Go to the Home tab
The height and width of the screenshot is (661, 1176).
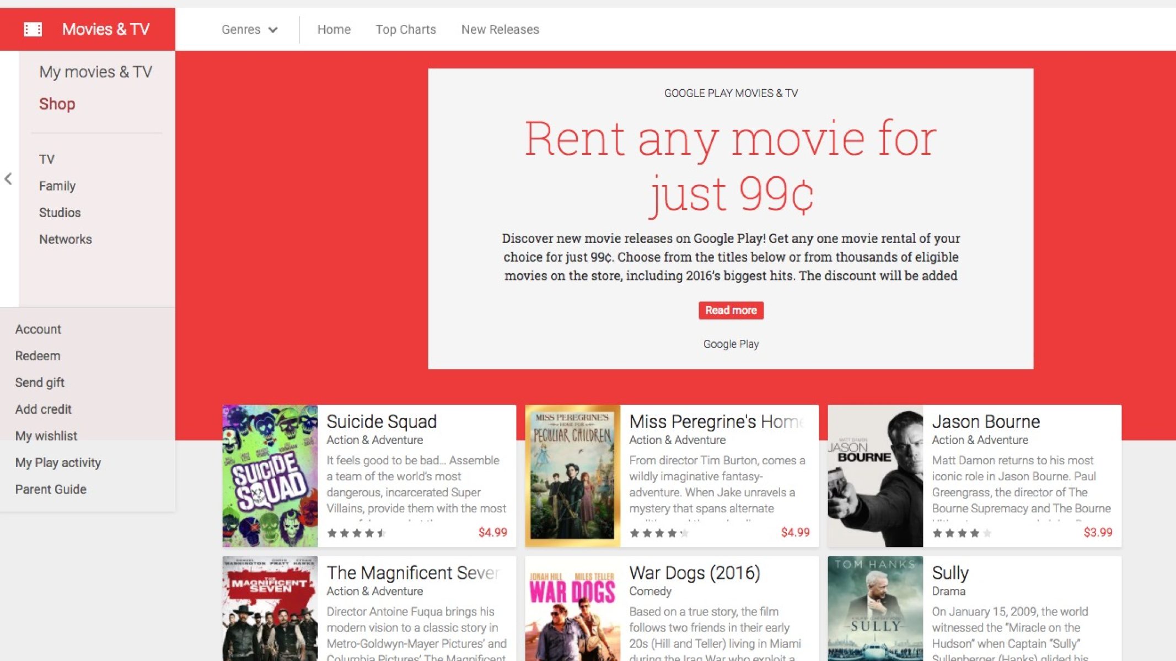[334, 30]
